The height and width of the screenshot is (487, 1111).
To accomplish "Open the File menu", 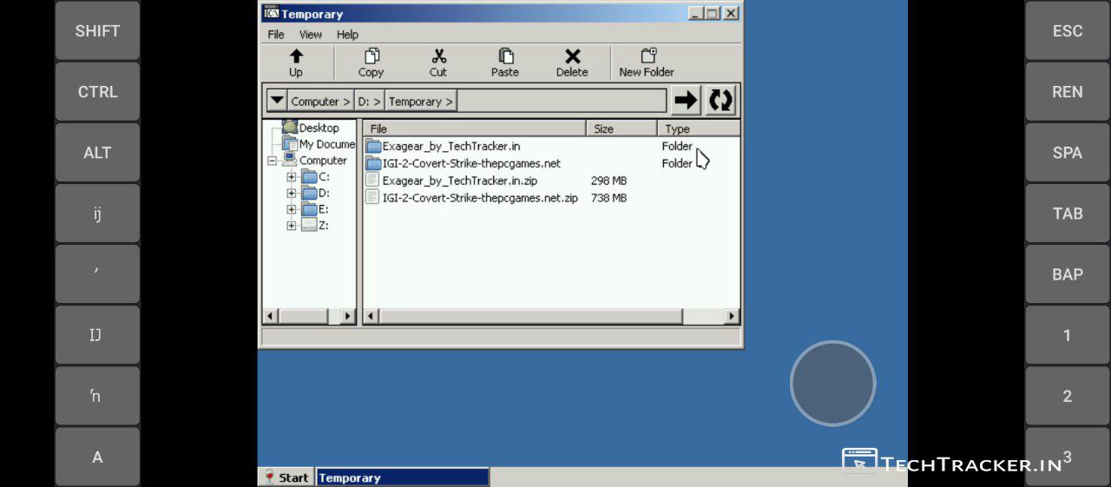I will (276, 35).
